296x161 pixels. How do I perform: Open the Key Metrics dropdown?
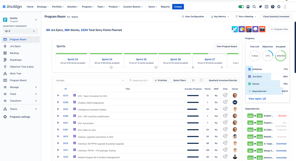click(x=220, y=17)
